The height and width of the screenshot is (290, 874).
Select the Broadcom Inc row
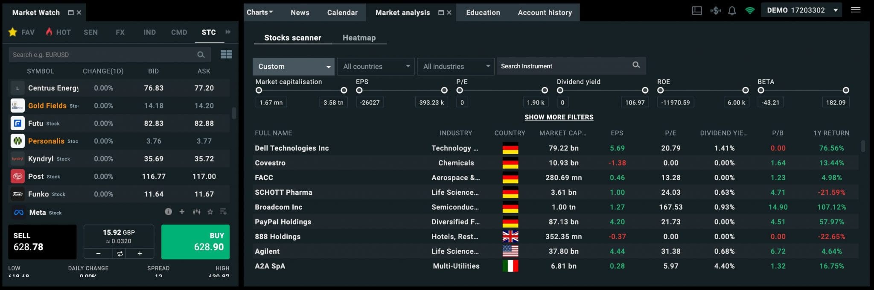pyautogui.click(x=555, y=207)
